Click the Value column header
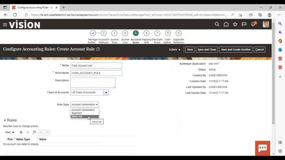285x160 pixels. click(x=43, y=139)
